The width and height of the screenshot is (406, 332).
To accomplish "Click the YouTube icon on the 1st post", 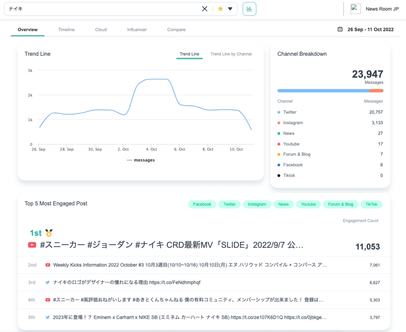I will (x=32, y=245).
